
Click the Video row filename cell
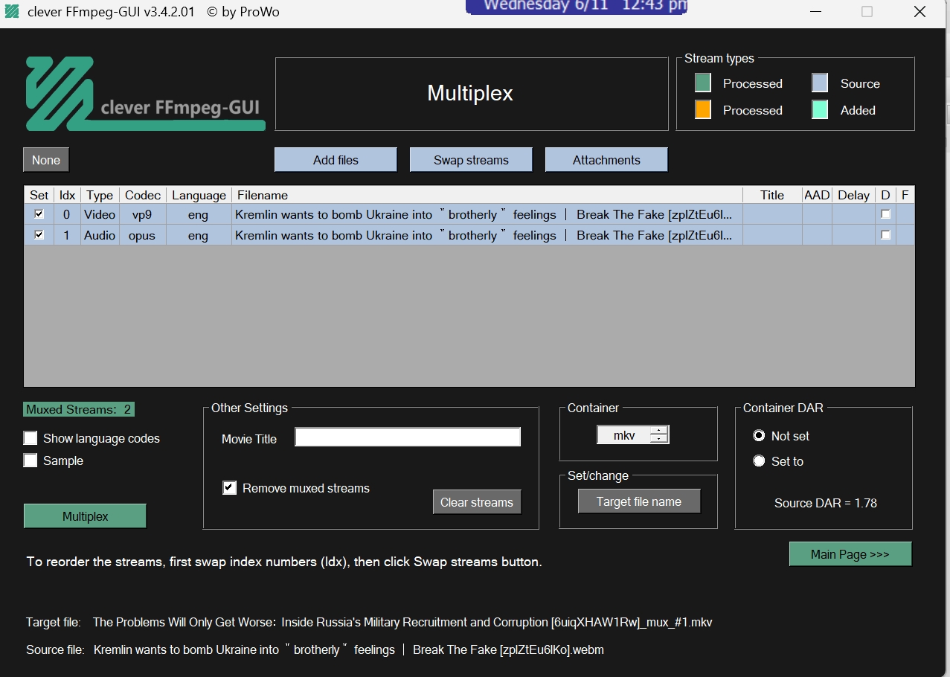coord(487,214)
